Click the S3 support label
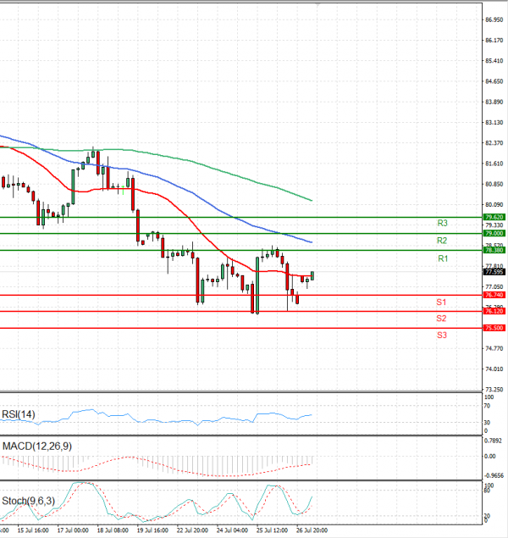 click(x=442, y=336)
